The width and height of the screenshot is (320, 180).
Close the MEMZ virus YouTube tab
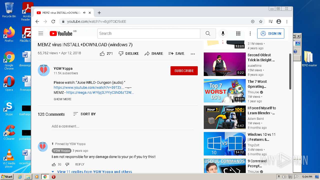click(x=90, y=13)
